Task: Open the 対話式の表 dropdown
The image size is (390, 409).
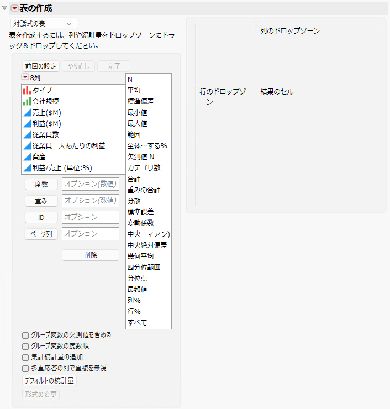Action: click(44, 24)
